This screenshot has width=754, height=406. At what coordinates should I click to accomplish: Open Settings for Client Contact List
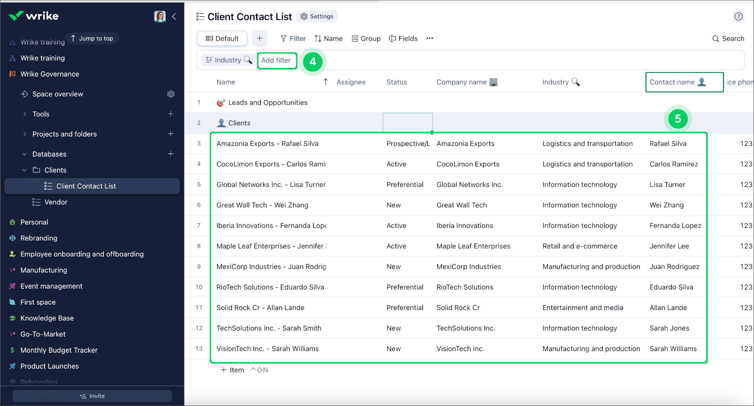click(x=317, y=16)
